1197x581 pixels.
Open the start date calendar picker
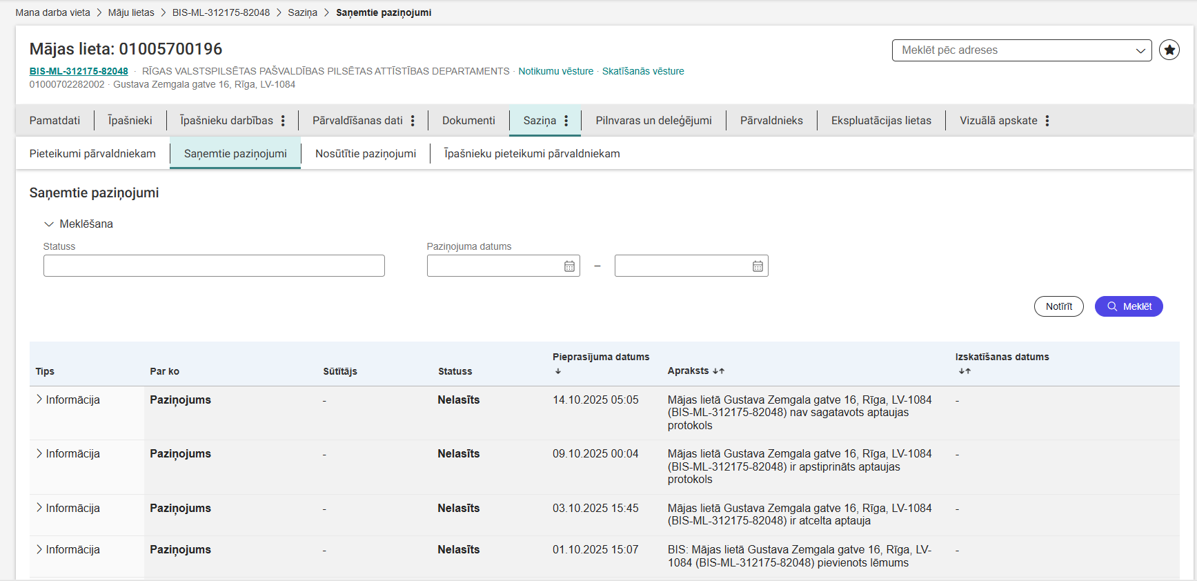(x=569, y=266)
